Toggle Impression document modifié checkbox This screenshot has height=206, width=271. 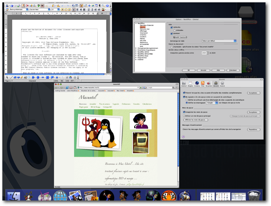pyautogui.click(x=171, y=47)
